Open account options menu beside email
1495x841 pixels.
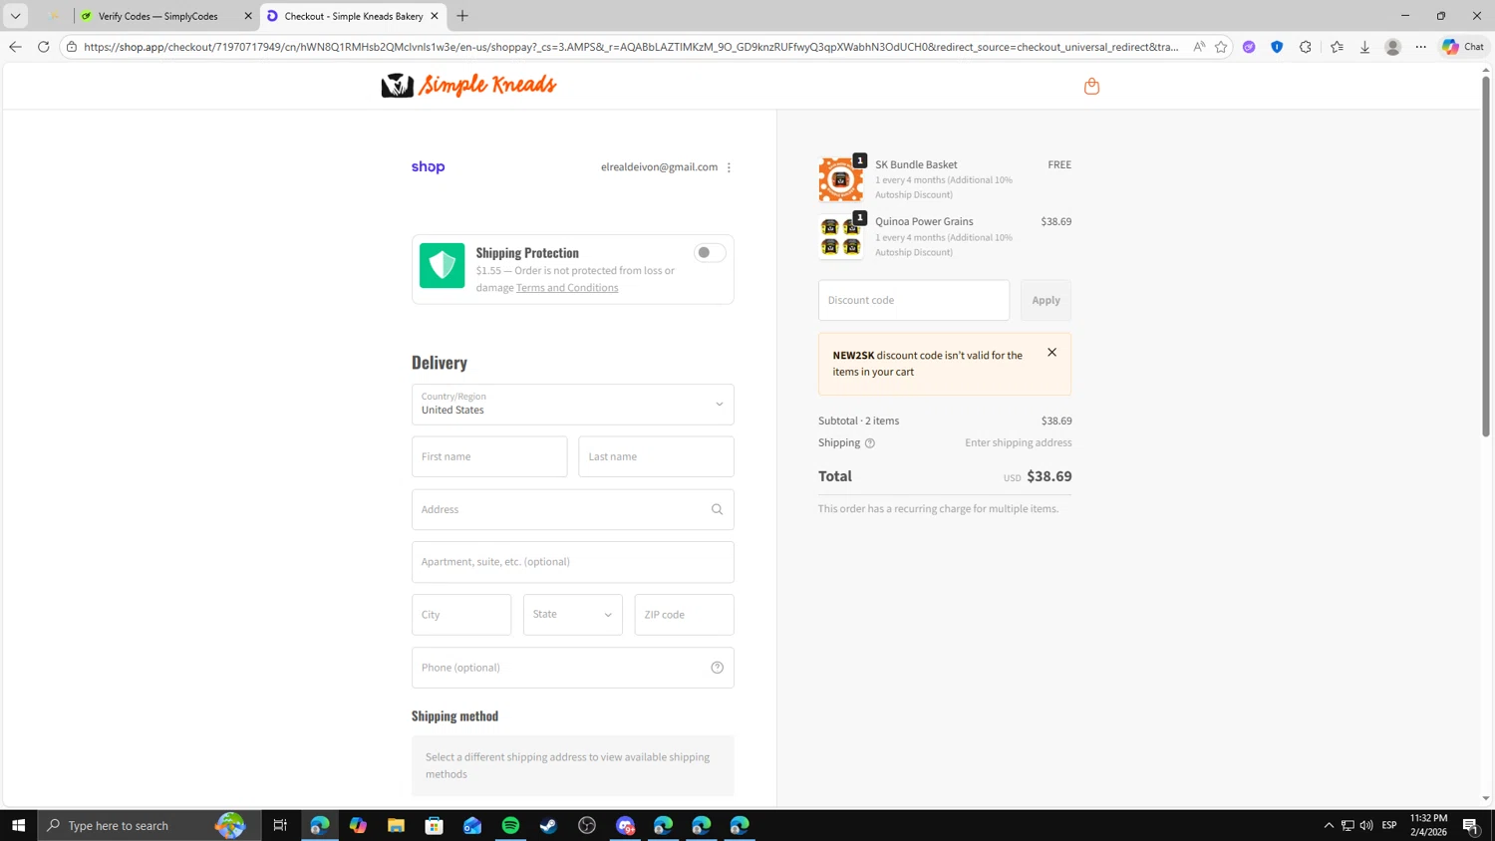tap(729, 167)
